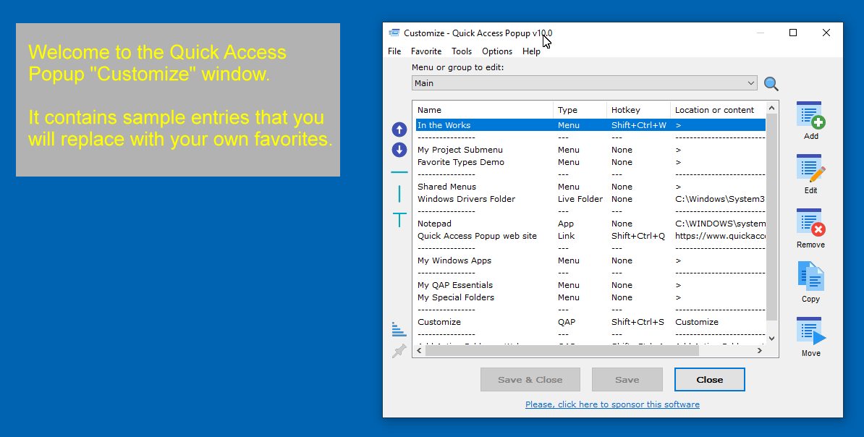The image size is (864, 437).
Task: Click the magnifying glass search icon
Action: coord(771,84)
